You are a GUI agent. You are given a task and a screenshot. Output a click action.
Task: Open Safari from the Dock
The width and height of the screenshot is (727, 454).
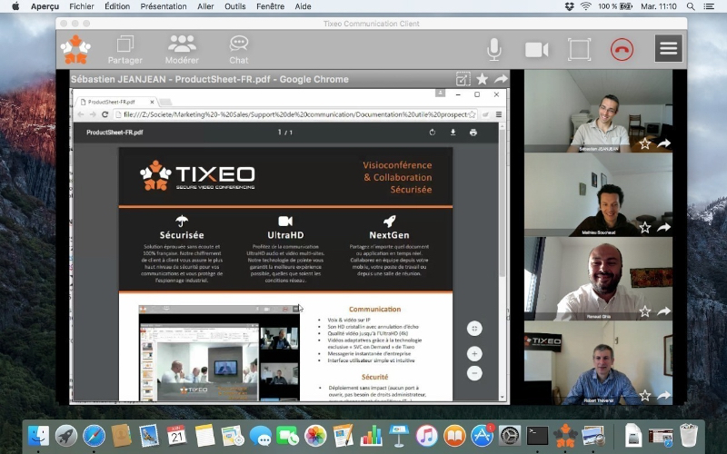pyautogui.click(x=94, y=436)
